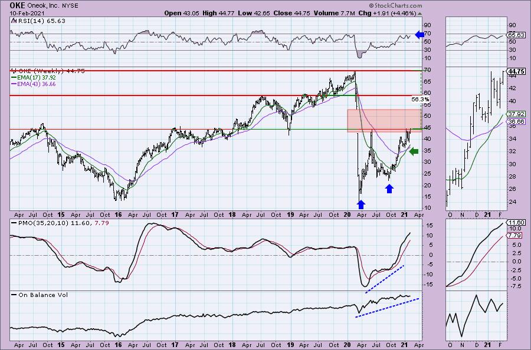Click the boxed 36.66 EMA label in right panel

pos(516,122)
